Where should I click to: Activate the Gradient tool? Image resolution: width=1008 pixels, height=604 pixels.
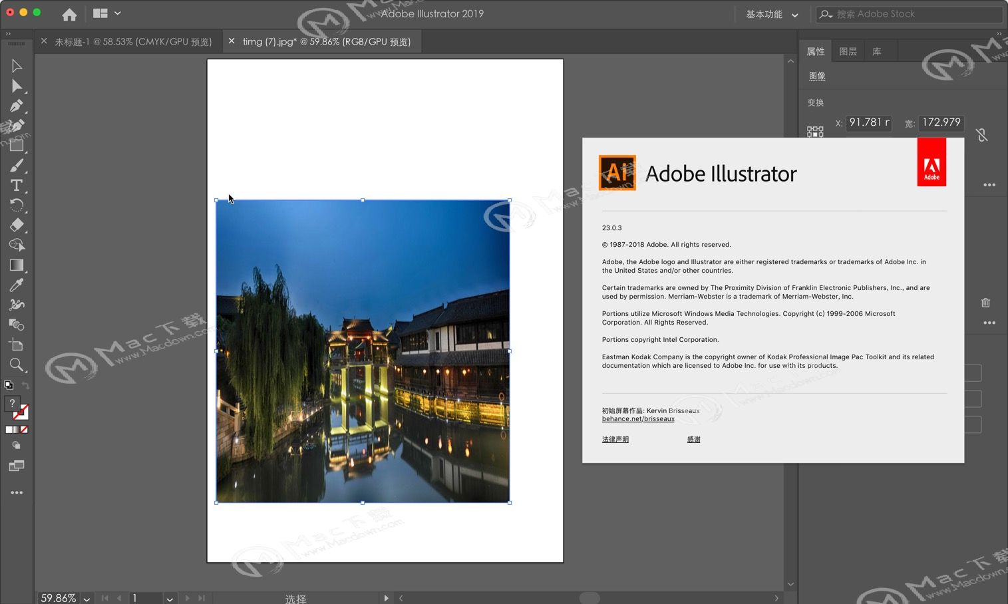[x=17, y=265]
